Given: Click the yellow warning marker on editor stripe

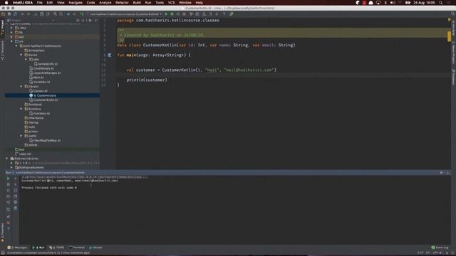Looking at the screenshot, I should click(x=449, y=36).
